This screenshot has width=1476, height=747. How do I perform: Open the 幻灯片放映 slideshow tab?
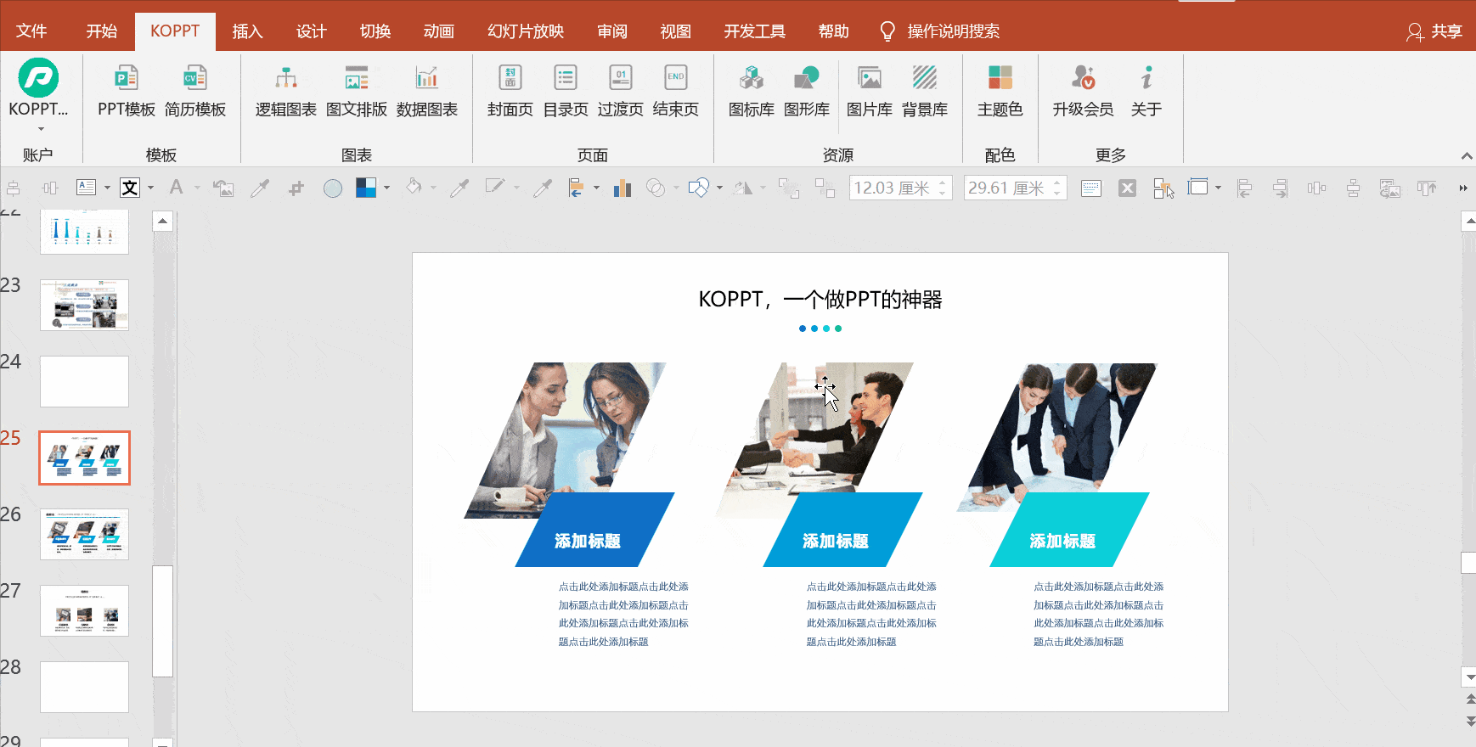[525, 31]
